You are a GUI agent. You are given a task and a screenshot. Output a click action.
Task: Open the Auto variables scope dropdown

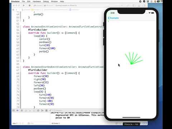click(x=15, y=123)
